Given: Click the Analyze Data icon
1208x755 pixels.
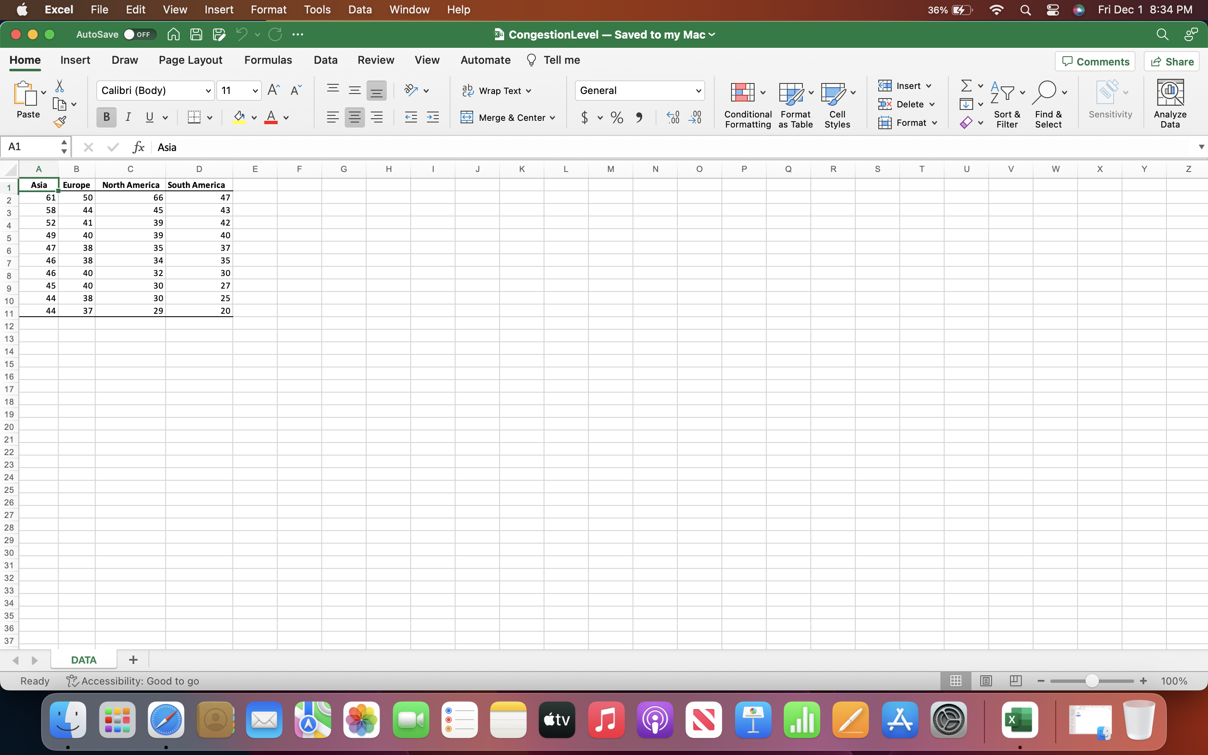Looking at the screenshot, I should pyautogui.click(x=1169, y=104).
